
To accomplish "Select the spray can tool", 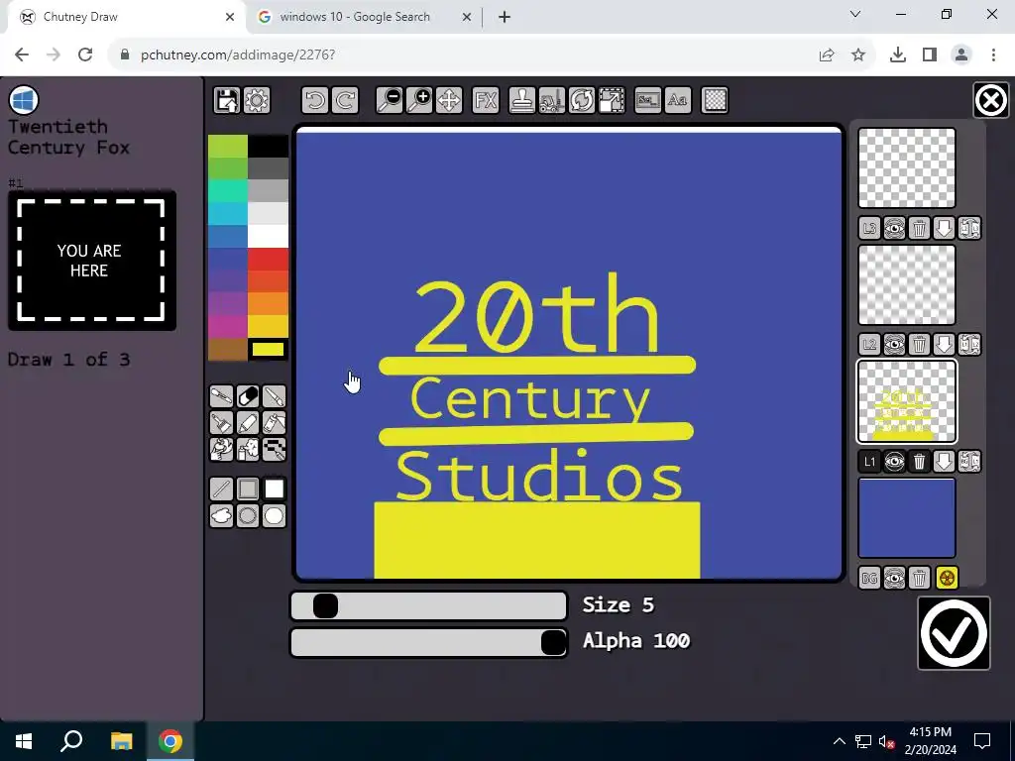I will coord(248,449).
